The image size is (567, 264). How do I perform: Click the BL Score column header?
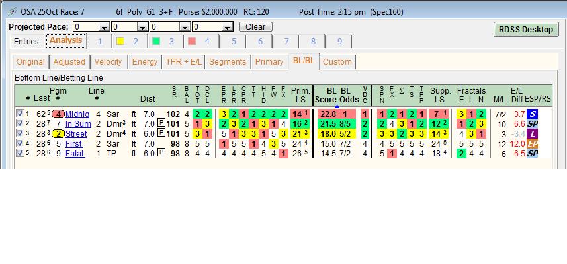pyautogui.click(x=326, y=95)
